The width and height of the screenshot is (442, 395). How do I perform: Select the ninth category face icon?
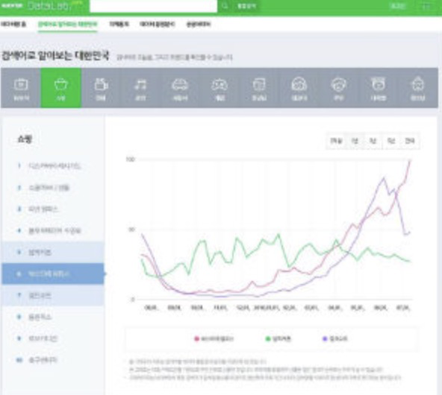tap(338, 88)
